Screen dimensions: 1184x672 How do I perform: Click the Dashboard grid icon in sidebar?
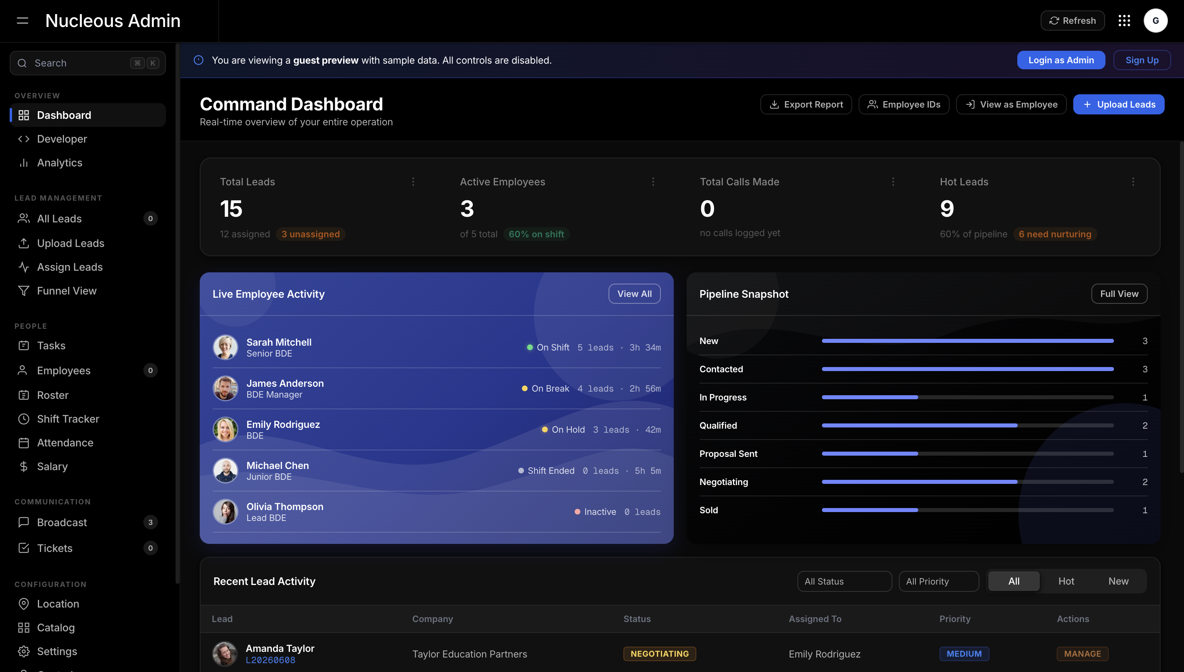[x=23, y=115]
